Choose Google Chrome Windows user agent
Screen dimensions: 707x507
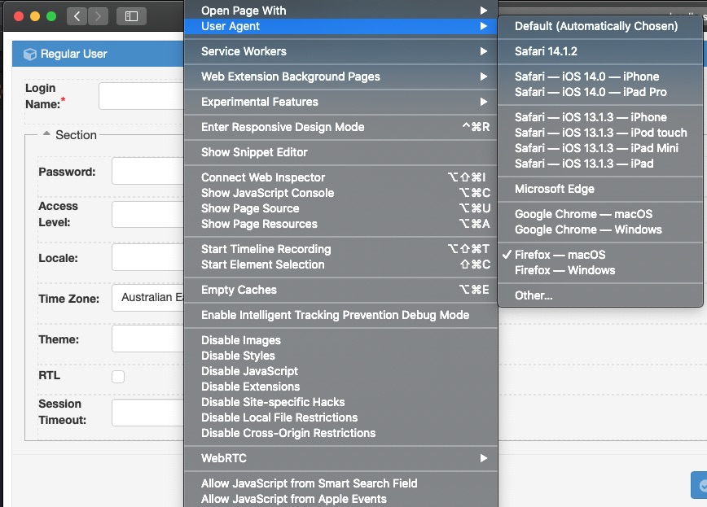coord(600,229)
